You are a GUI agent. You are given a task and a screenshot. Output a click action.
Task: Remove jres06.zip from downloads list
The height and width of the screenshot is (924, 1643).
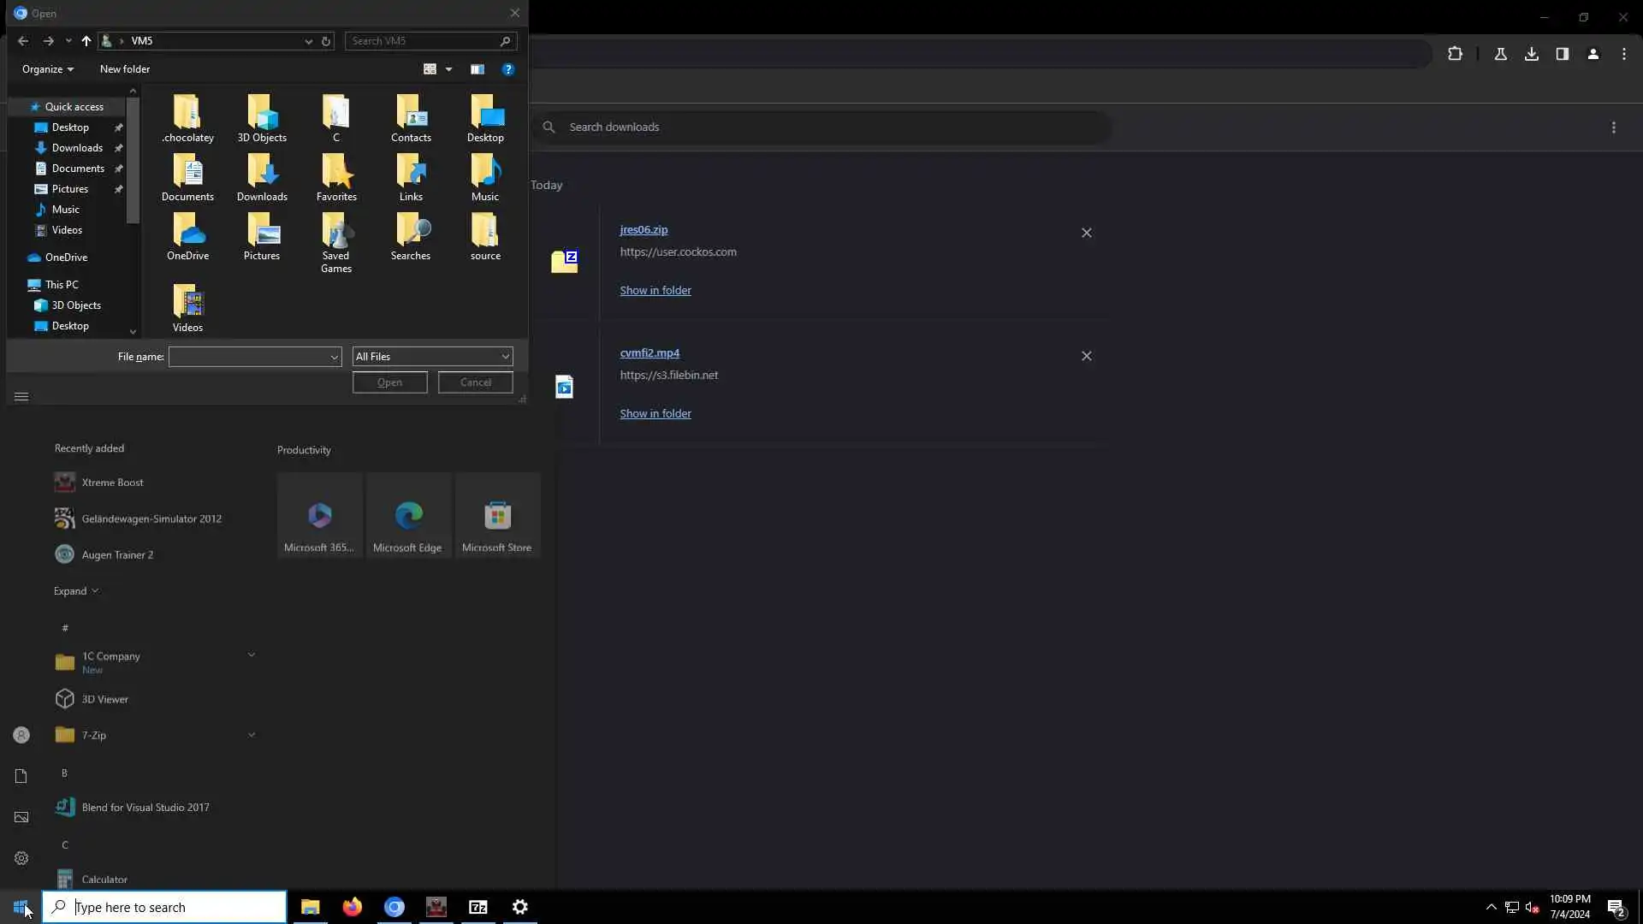pyautogui.click(x=1086, y=233)
